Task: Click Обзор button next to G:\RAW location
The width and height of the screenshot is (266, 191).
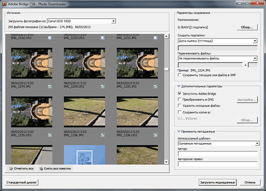Action: [x=247, y=27]
